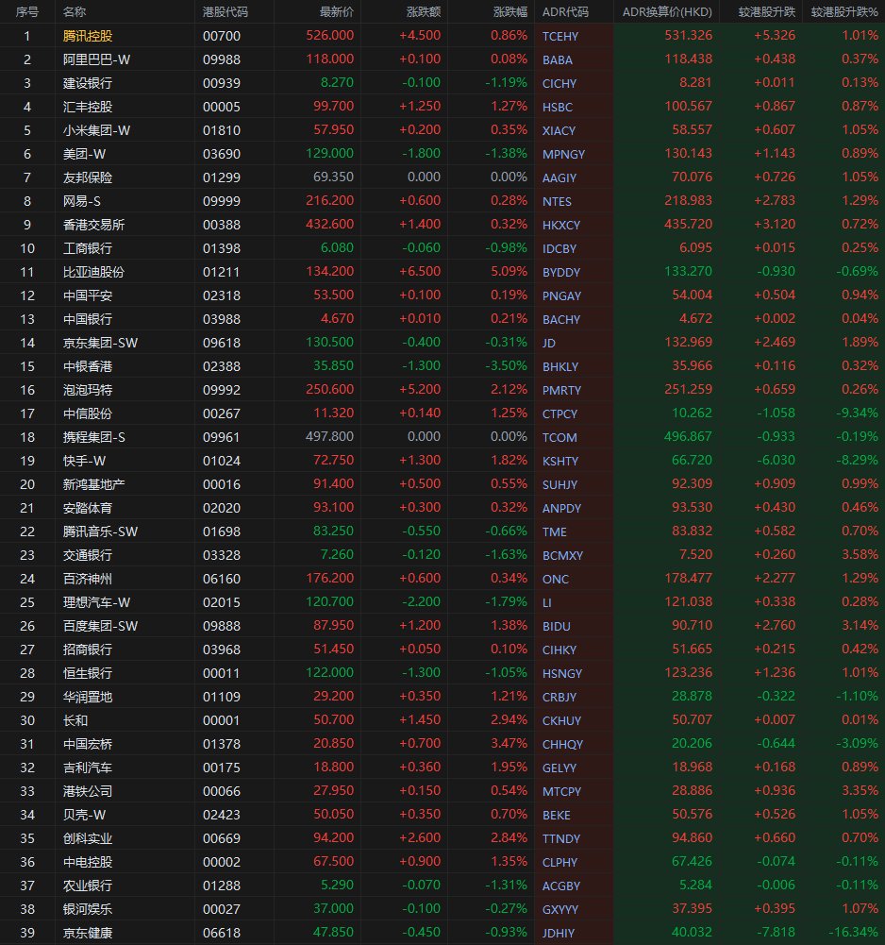Screen dimensions: 885x945
Task: Select the 招商银行 stock name
Action: (x=88, y=650)
